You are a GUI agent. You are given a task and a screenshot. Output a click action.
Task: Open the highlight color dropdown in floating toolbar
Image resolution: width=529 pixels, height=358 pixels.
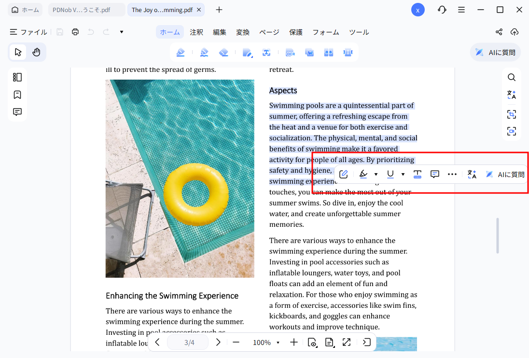(376, 174)
